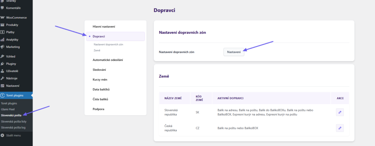Click the Dopravci page heading

[x=164, y=11]
